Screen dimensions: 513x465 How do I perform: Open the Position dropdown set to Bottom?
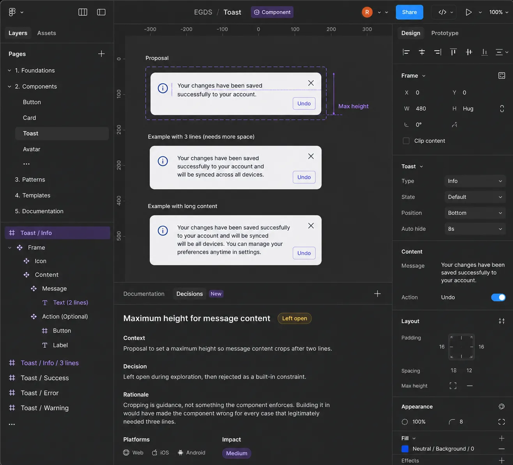tap(475, 213)
